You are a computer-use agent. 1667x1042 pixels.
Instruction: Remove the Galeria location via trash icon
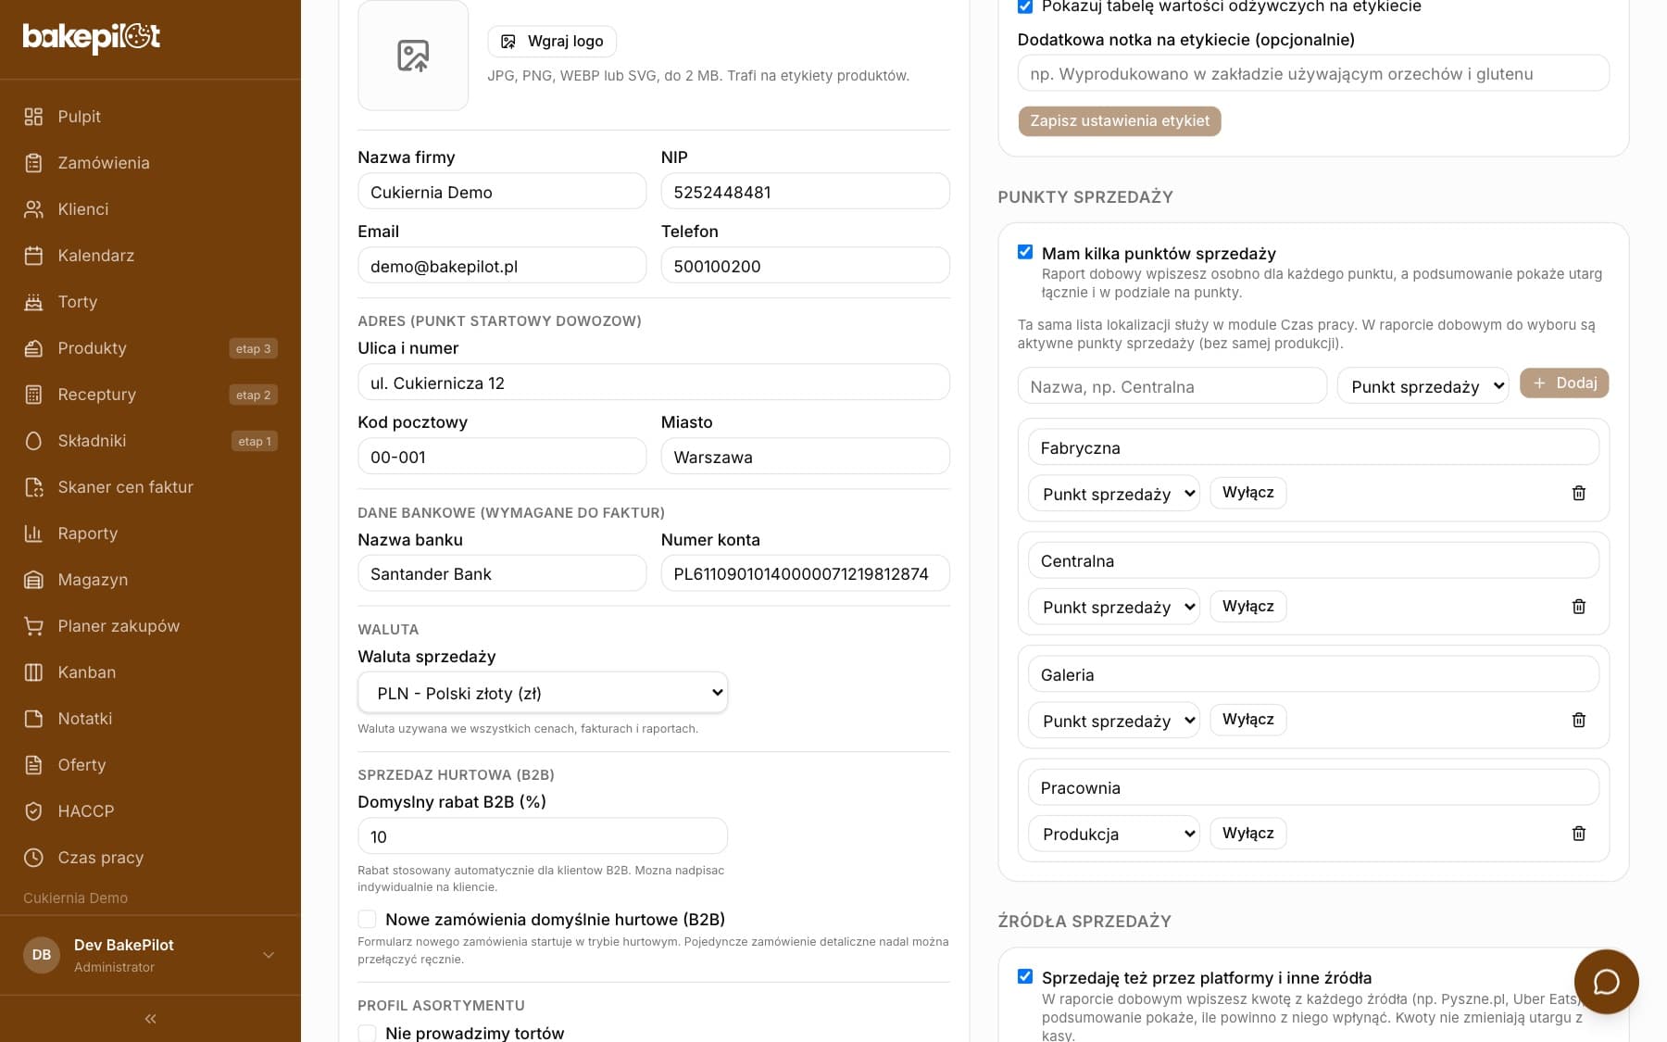[1579, 720]
